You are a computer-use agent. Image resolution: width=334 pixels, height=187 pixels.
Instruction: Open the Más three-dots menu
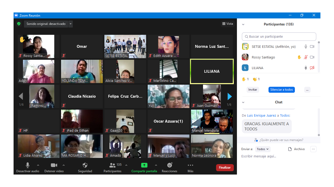click(190, 167)
